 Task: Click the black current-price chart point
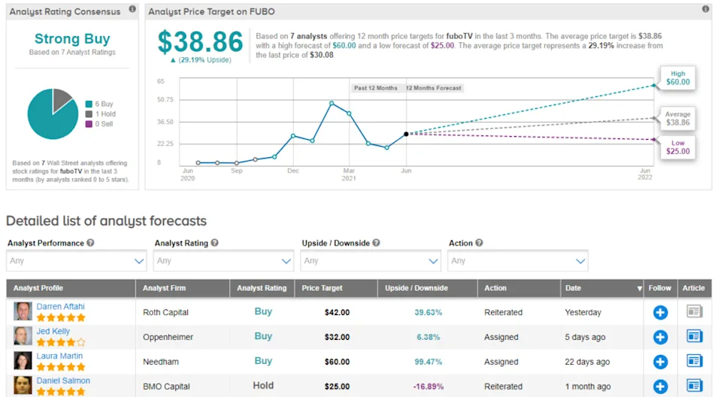[406, 135]
